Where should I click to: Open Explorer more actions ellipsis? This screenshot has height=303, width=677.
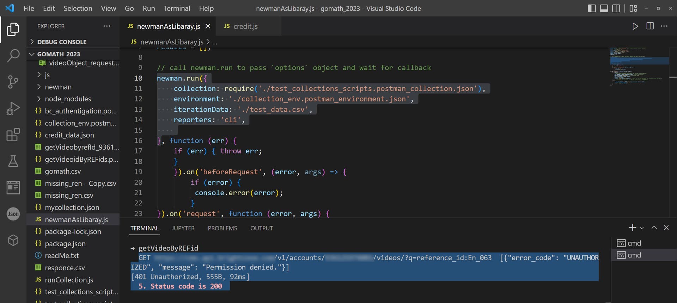pyautogui.click(x=107, y=26)
